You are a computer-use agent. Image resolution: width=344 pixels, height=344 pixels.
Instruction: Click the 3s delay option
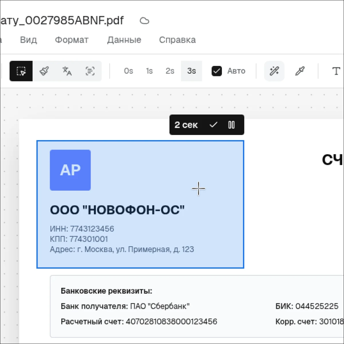click(x=191, y=71)
